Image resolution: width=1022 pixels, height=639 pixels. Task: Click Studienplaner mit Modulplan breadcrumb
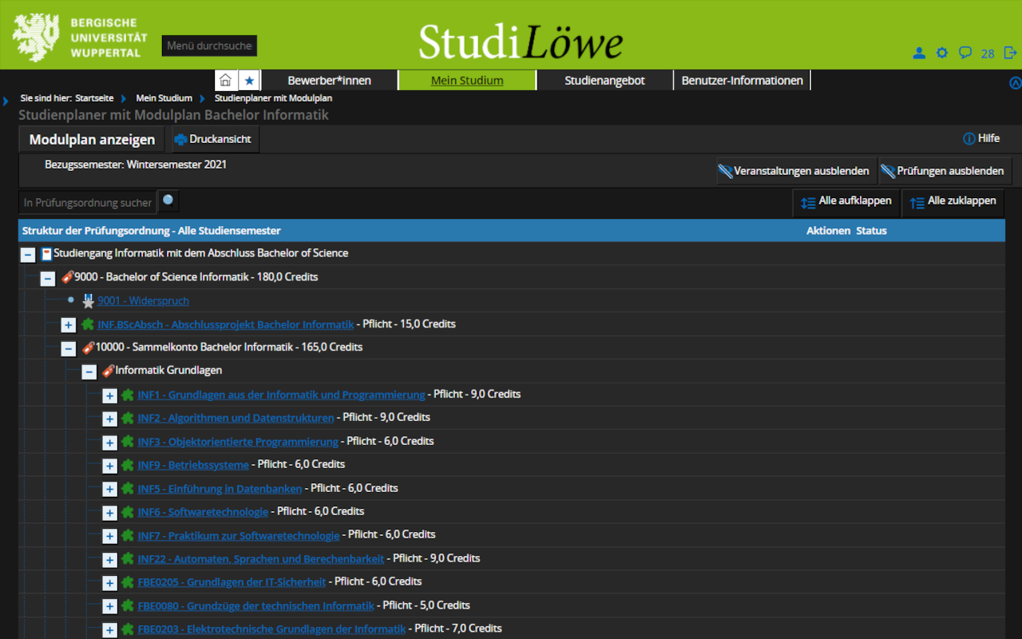[273, 98]
